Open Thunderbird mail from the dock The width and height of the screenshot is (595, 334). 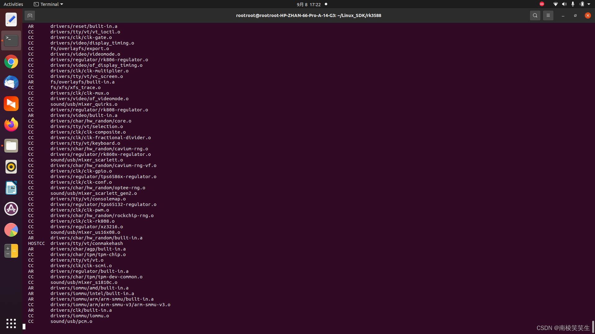[11, 83]
